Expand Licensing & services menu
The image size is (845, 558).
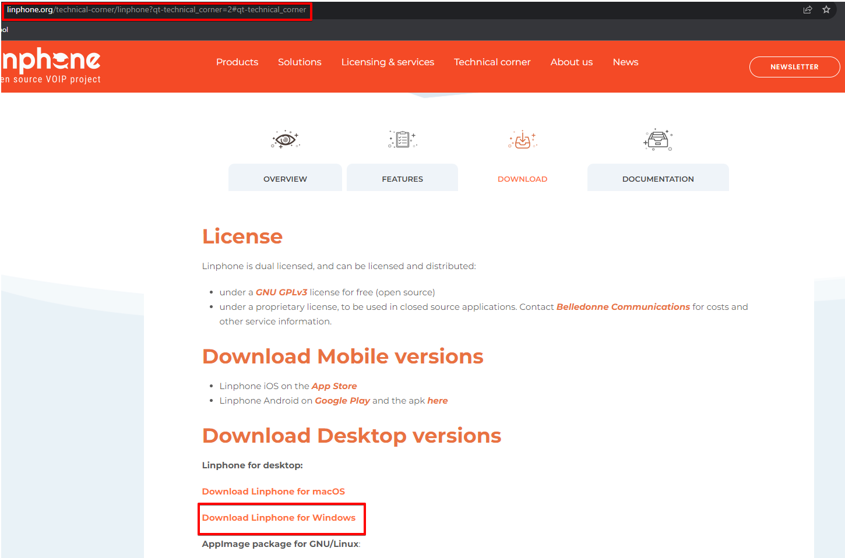[388, 62]
